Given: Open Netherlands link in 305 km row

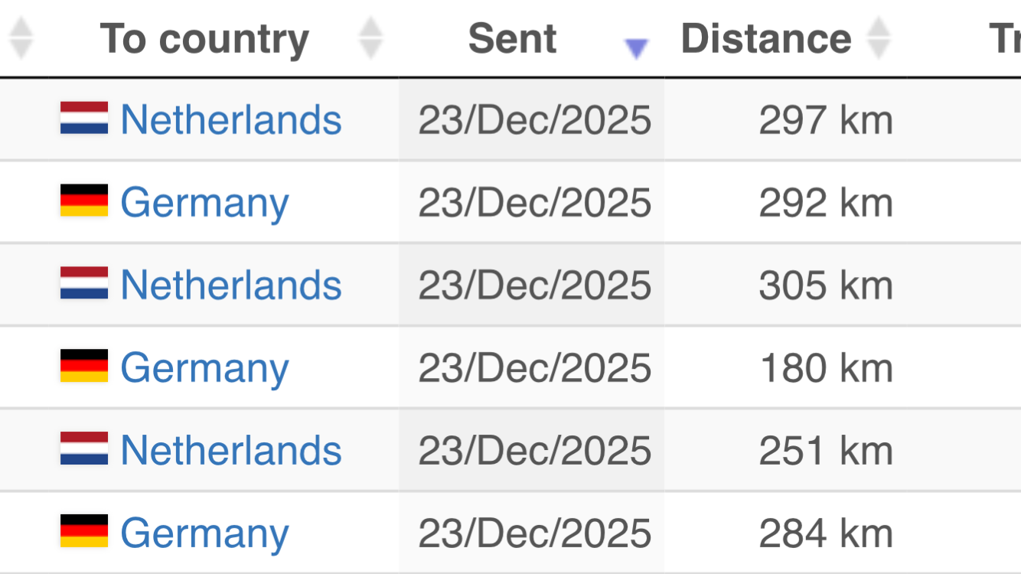Looking at the screenshot, I should coord(231,285).
